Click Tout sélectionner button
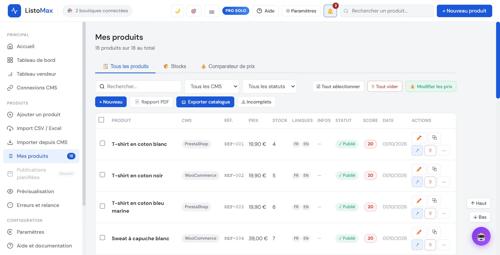The height and width of the screenshot is (255, 500). [338, 87]
